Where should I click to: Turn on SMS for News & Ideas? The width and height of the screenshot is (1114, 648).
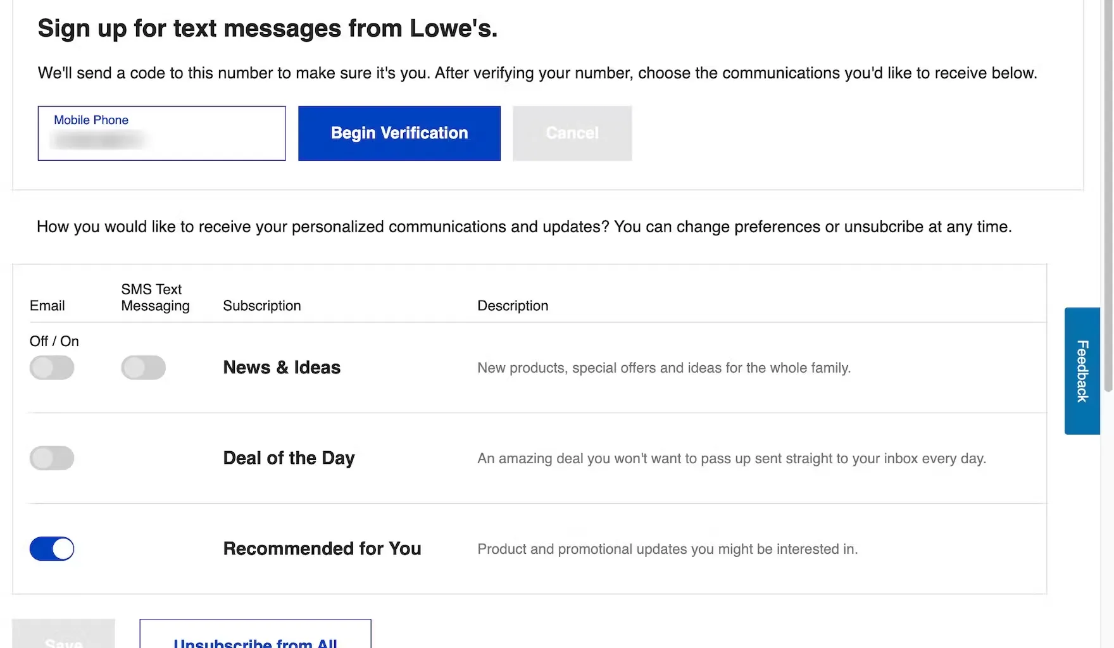[x=144, y=368]
